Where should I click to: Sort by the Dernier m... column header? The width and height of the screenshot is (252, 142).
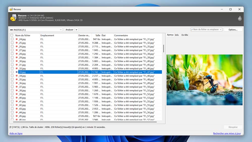[84, 35]
